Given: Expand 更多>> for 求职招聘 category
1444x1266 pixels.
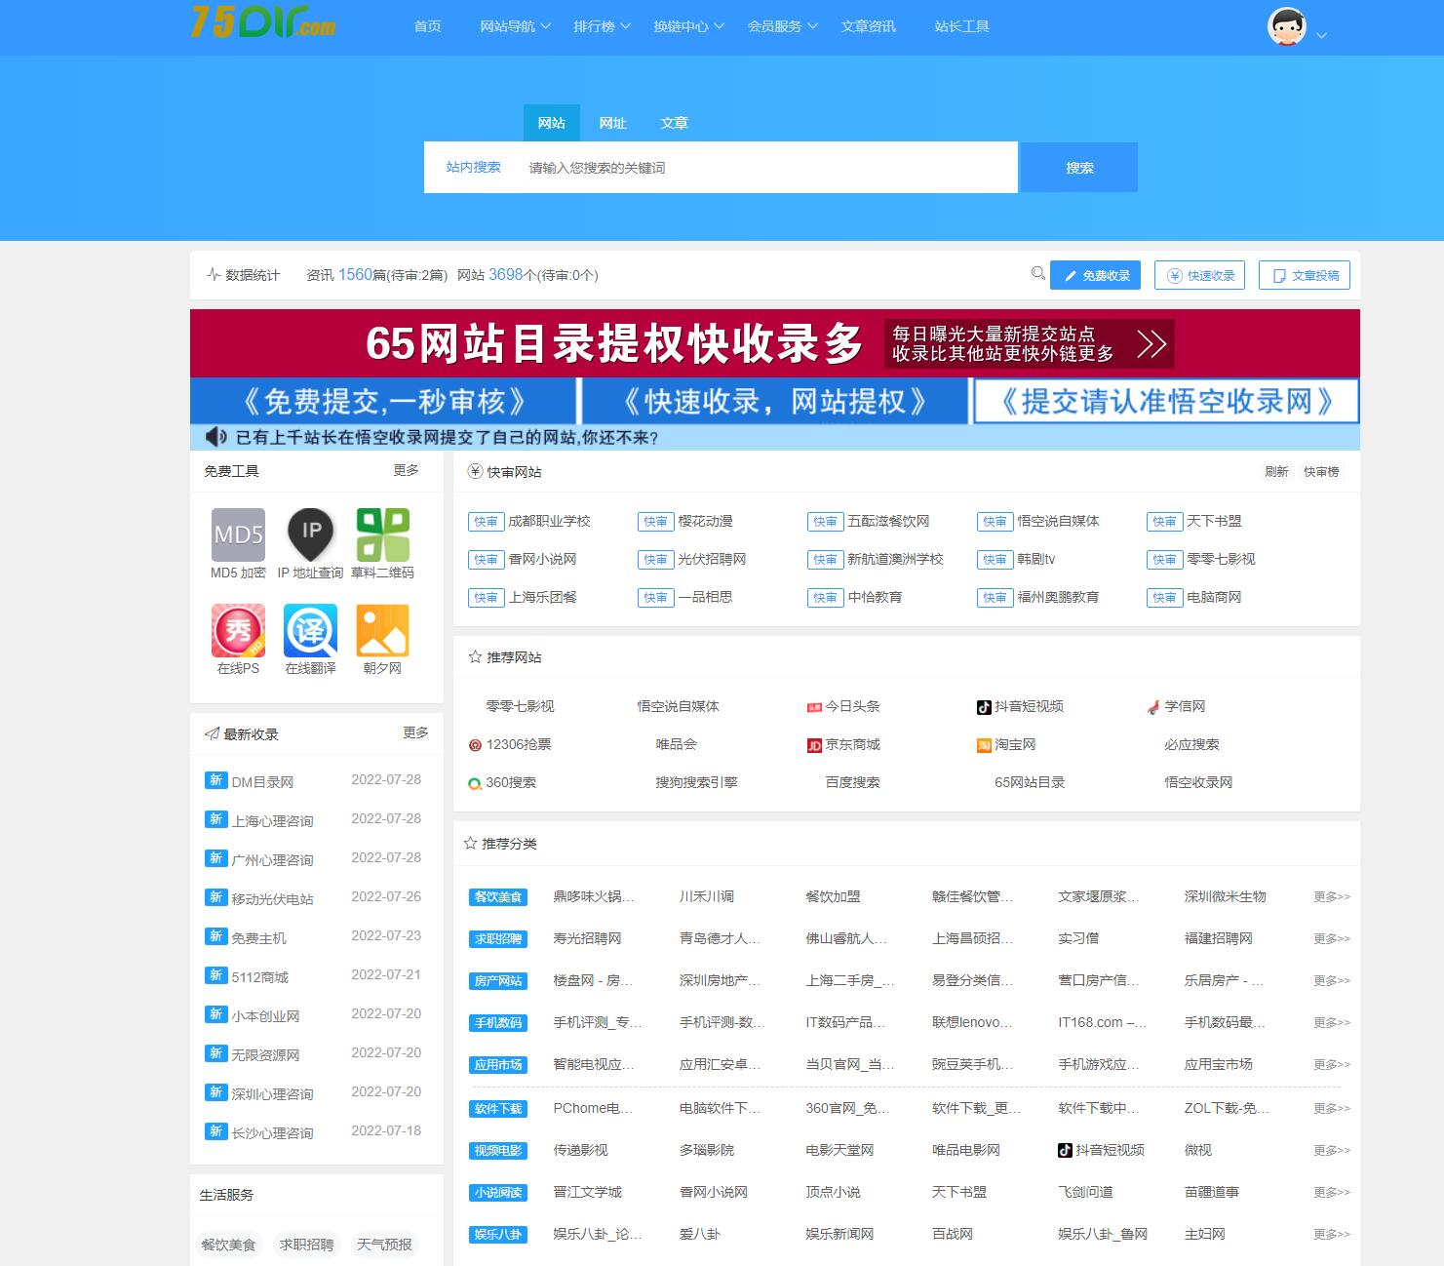Looking at the screenshot, I should pos(1331,939).
